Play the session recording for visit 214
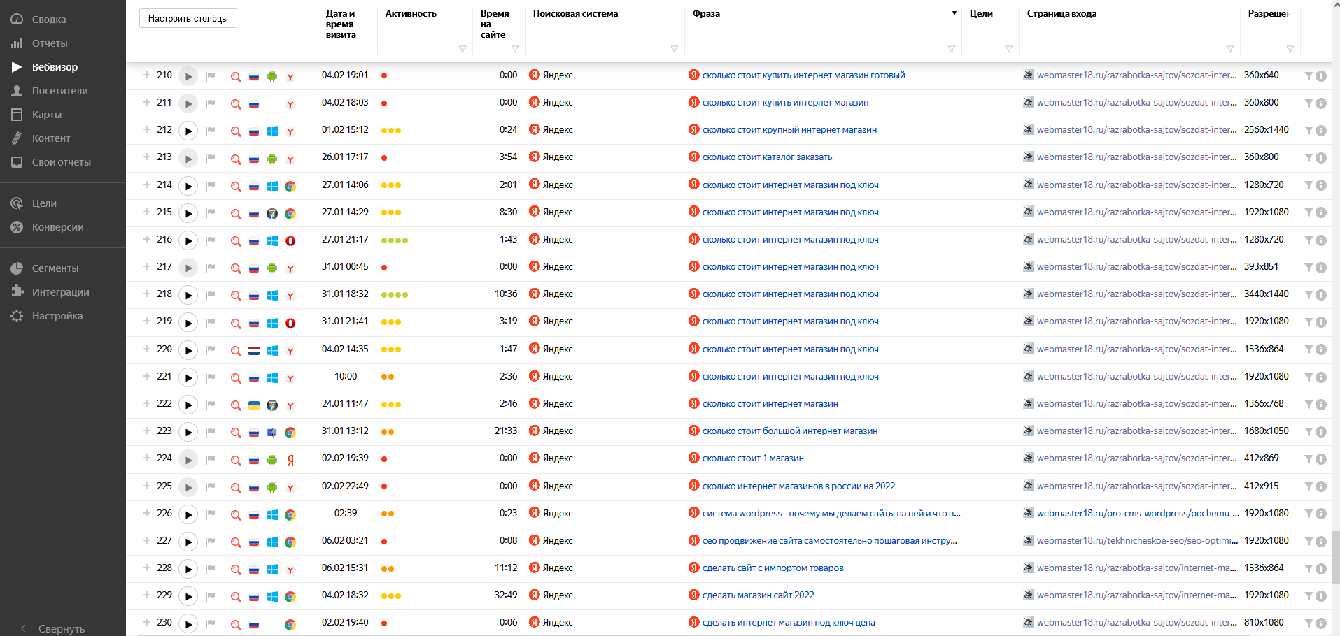Screen dimensions: 1340x636 (x=188, y=186)
